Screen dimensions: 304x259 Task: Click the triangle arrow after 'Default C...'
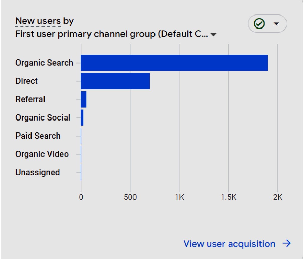click(213, 34)
